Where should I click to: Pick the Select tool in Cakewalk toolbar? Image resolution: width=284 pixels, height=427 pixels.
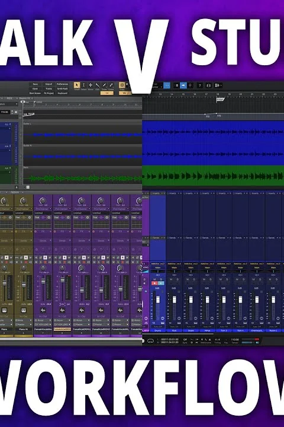(x=83, y=85)
